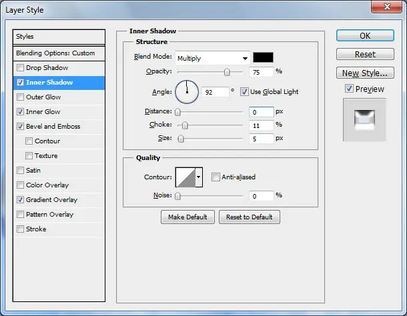Click the OK button
Viewport: 407px width, 316px height.
point(365,35)
